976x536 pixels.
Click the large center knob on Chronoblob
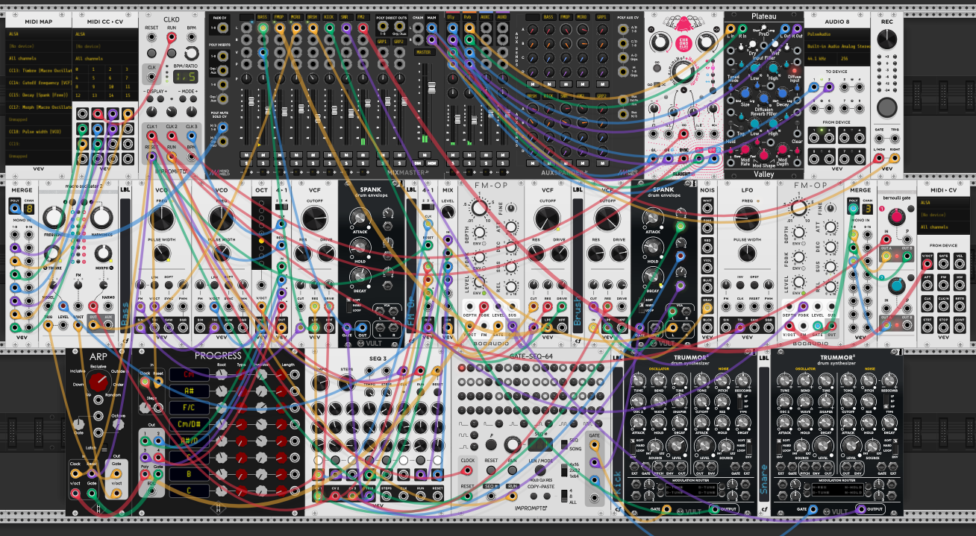click(x=683, y=72)
